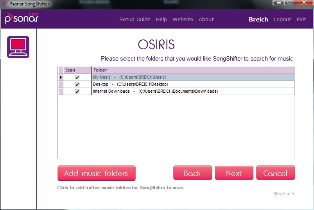Select the Desktop folder row
This screenshot has height=210, width=314.
pos(193,84)
